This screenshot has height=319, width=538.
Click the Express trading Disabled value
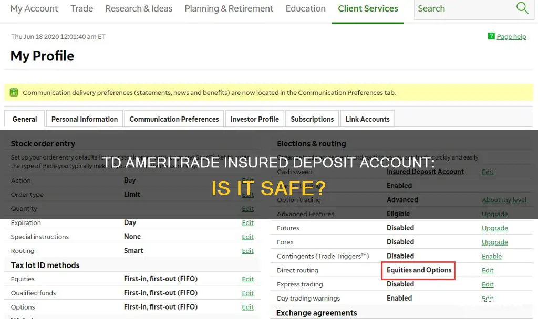[x=400, y=284]
